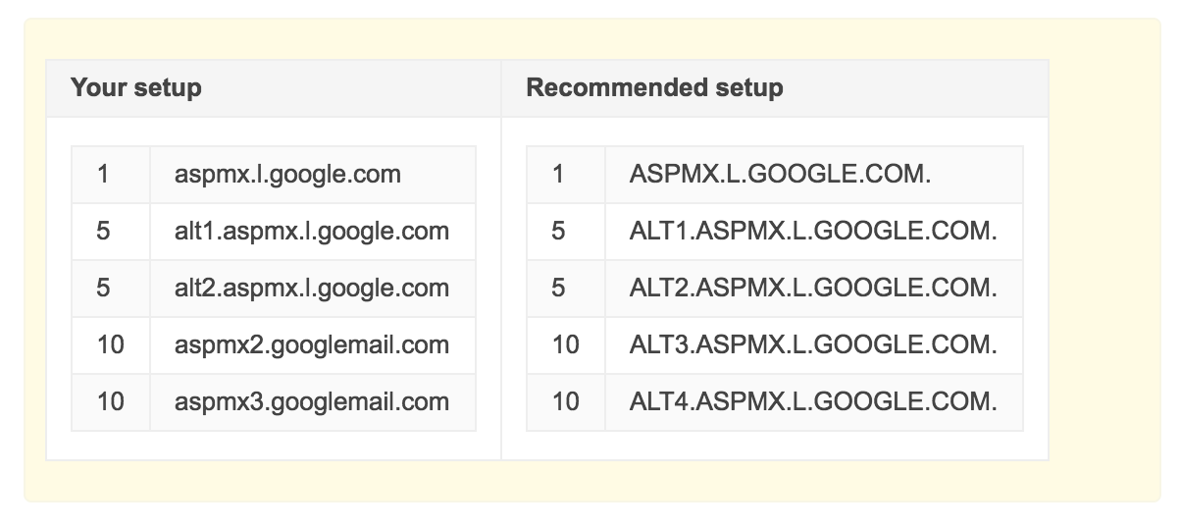Click the "Your setup" column header

click(x=136, y=87)
